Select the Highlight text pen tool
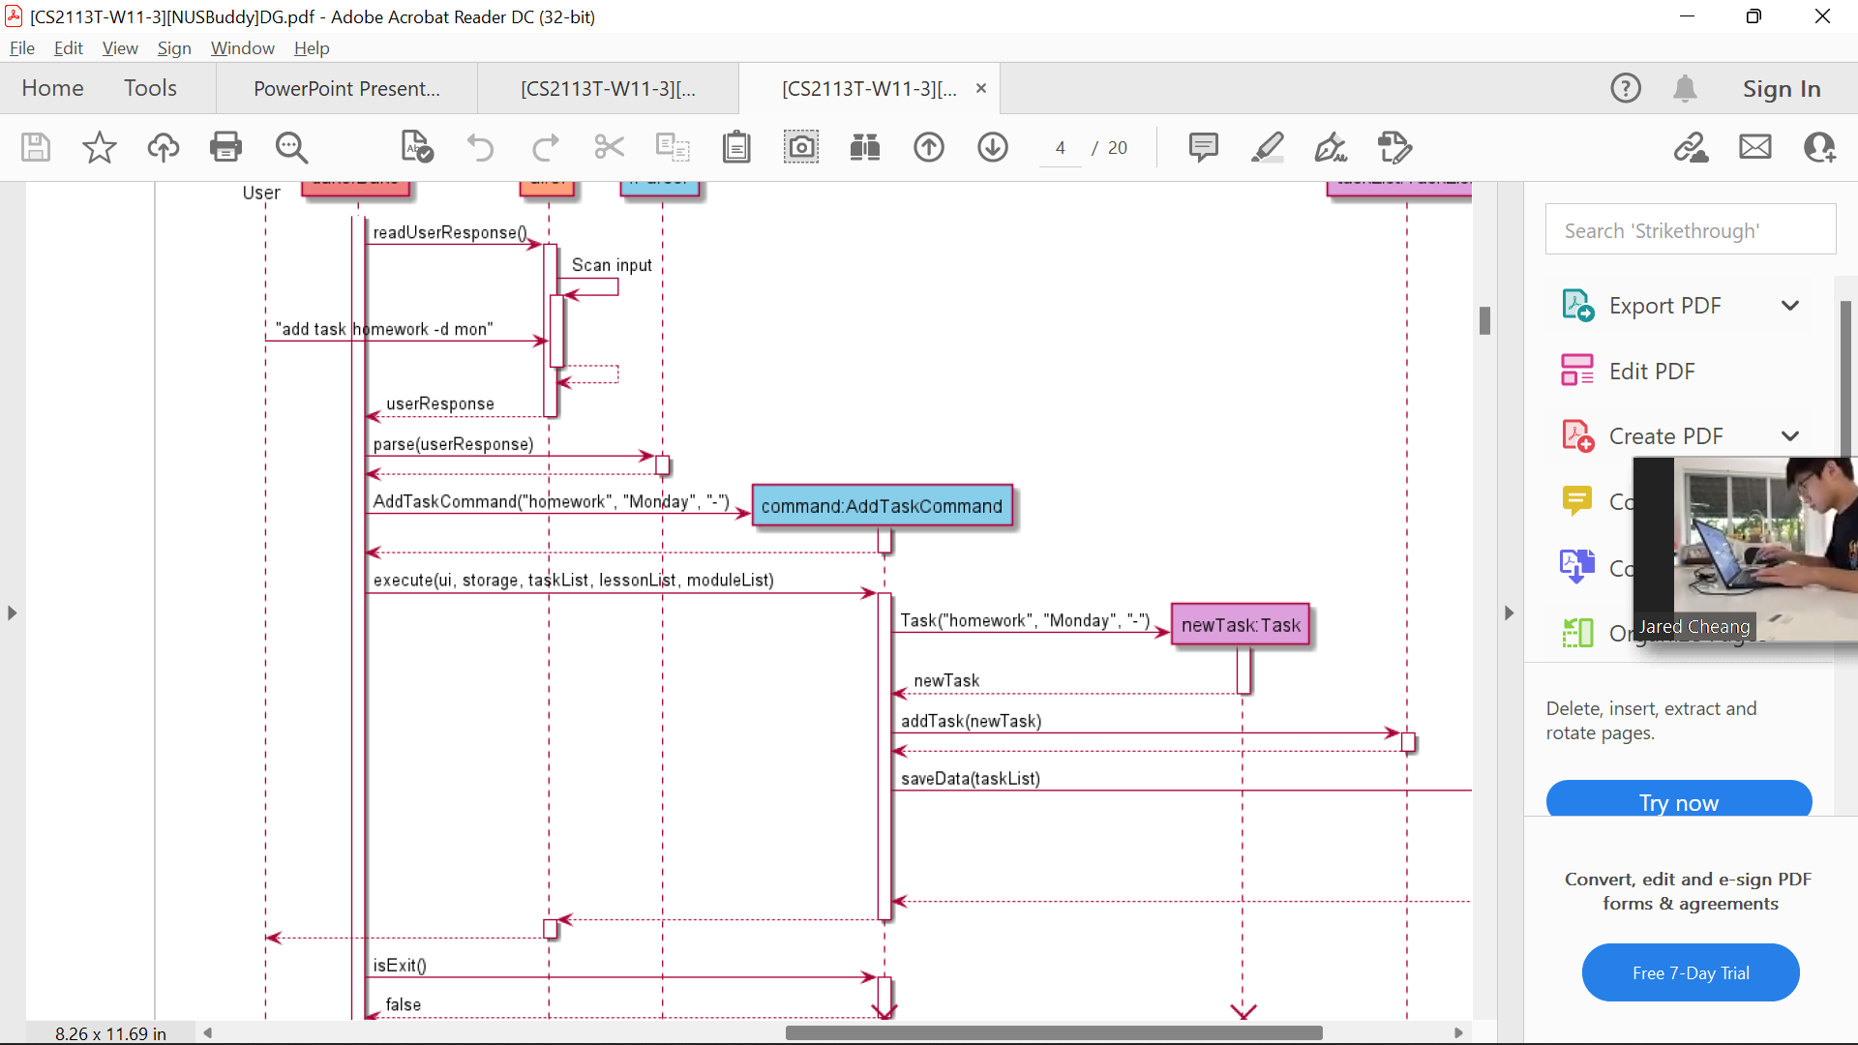Viewport: 1858px width, 1045px height. (1267, 147)
